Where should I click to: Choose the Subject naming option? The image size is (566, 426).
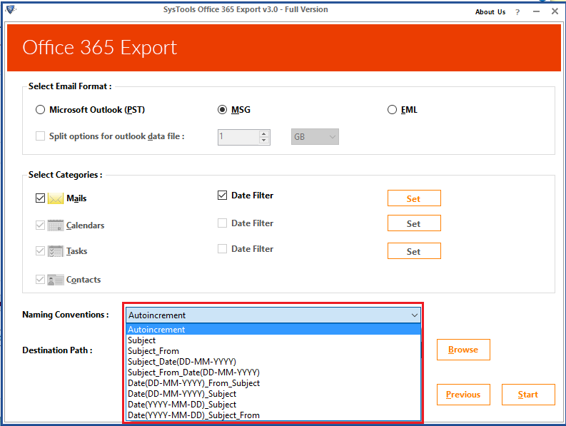pyautogui.click(x=274, y=340)
